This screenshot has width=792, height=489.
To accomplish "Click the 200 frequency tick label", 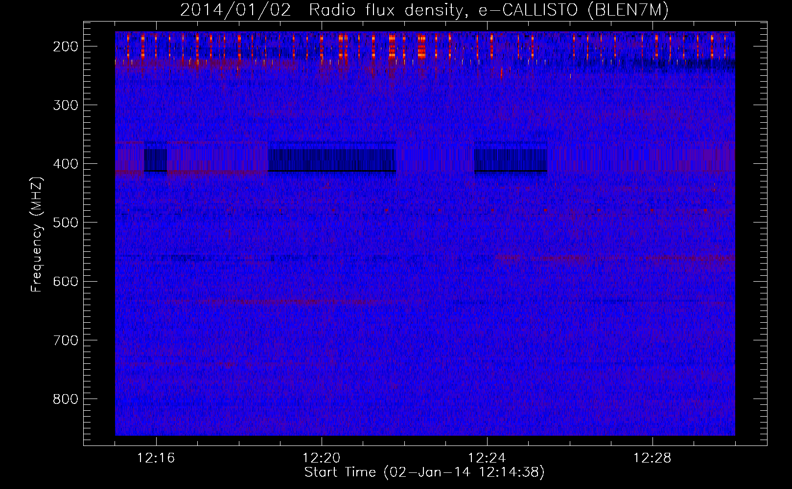I will (66, 46).
